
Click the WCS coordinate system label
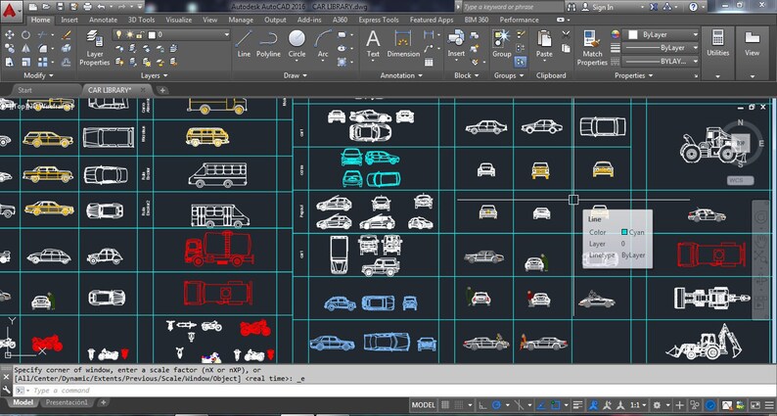(x=741, y=180)
